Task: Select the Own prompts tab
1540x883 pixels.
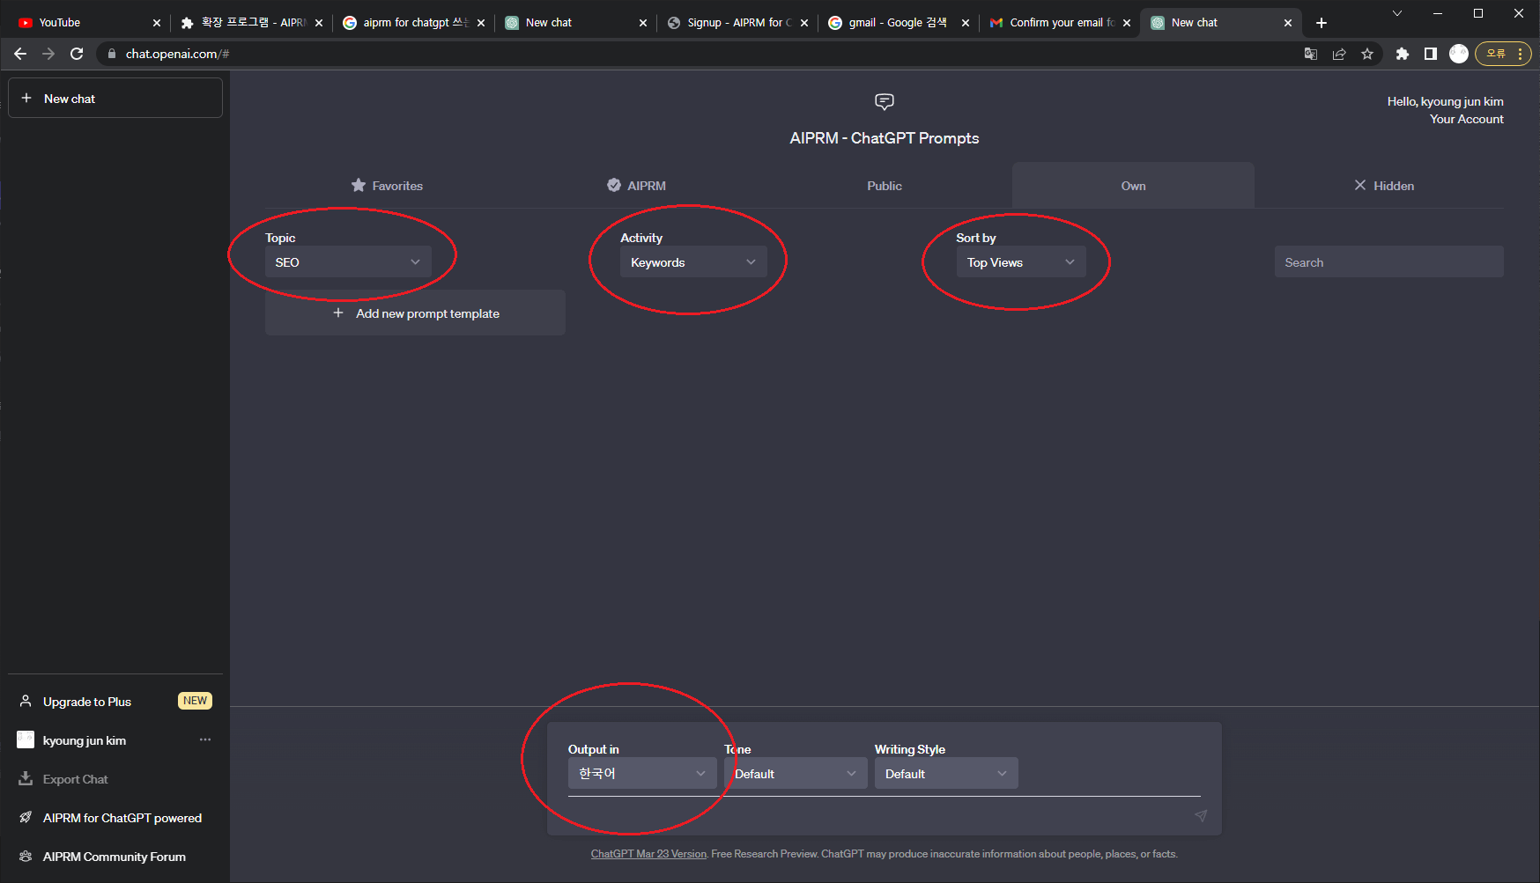Action: 1133,186
